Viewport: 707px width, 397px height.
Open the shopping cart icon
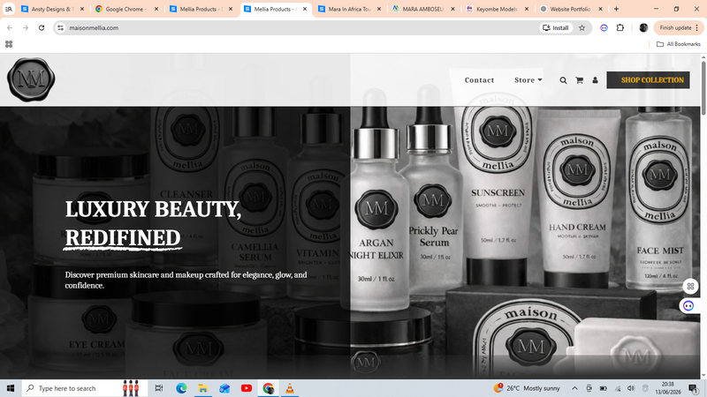pos(580,80)
